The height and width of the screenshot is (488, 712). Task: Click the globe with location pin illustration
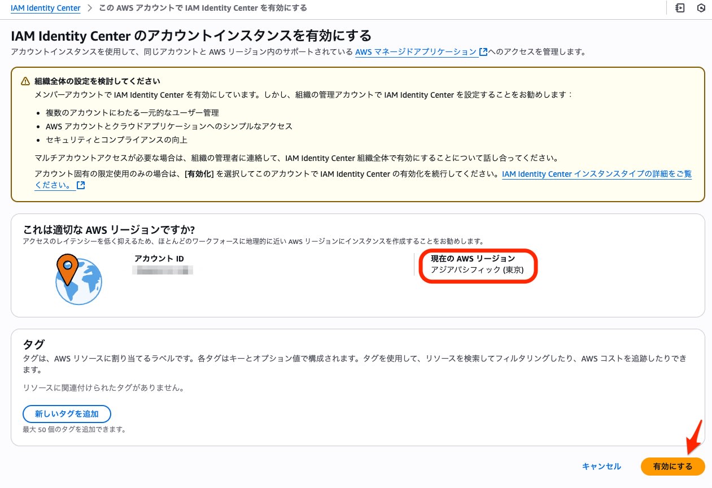coord(78,279)
